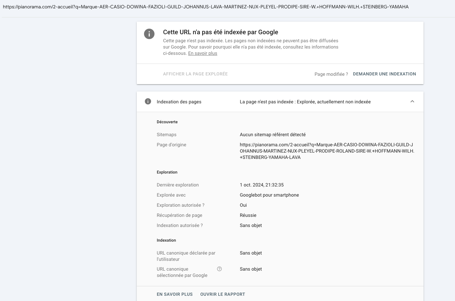Click the Récupération de page 'Réussie' value
This screenshot has width=455, height=301.
click(x=248, y=215)
